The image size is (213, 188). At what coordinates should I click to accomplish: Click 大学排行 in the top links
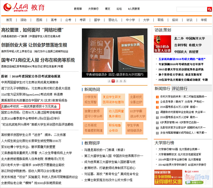coord(93,9)
